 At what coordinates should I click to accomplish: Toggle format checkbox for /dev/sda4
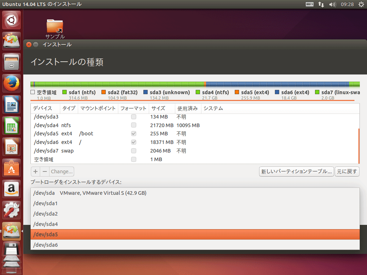(x=134, y=125)
